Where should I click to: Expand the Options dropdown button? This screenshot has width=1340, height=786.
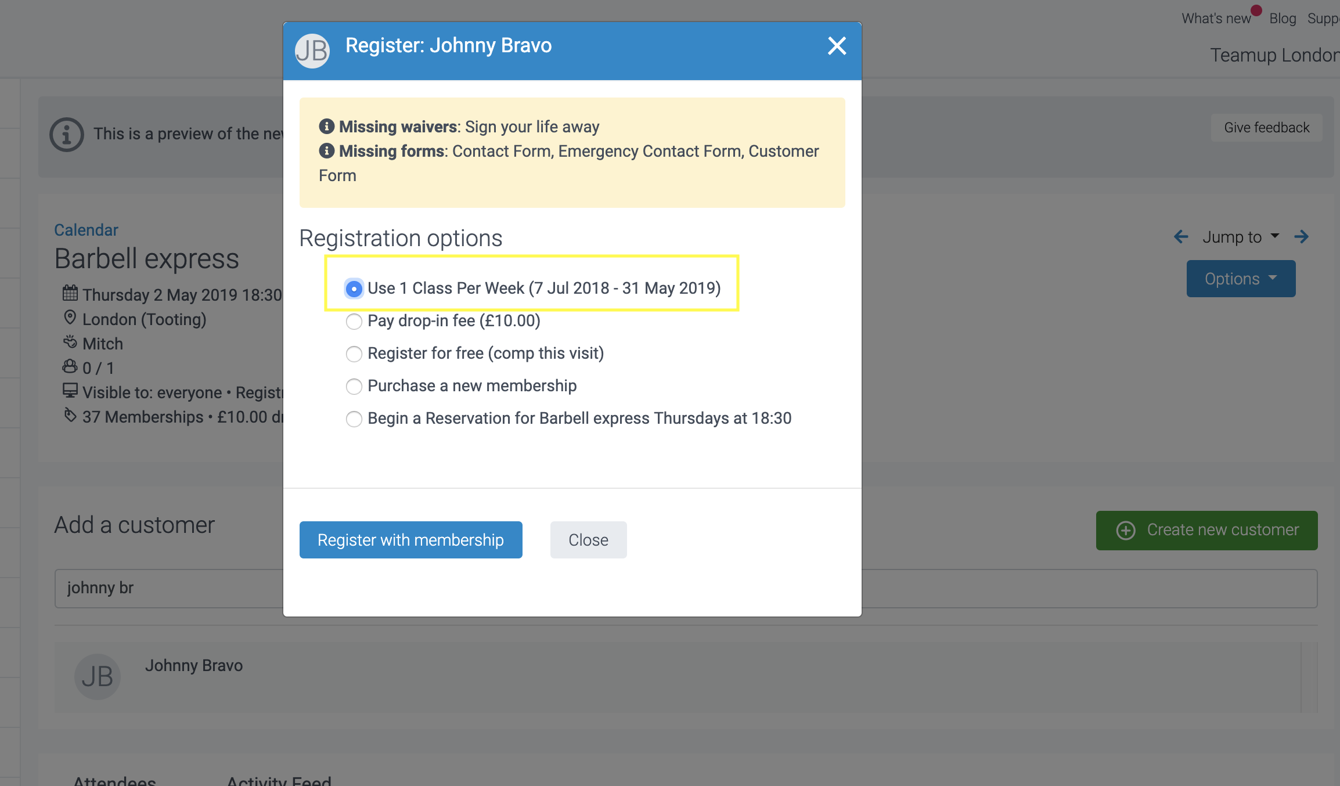click(1241, 279)
